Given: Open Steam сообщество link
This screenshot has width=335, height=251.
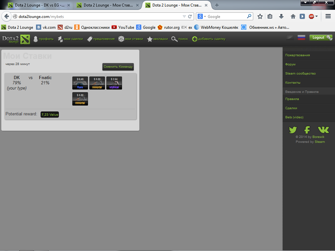Looking at the screenshot, I should (x=300, y=74).
